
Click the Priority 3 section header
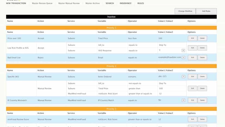coord(111,109)
